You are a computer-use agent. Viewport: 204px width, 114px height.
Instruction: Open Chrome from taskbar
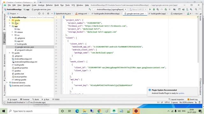pos(99,111)
